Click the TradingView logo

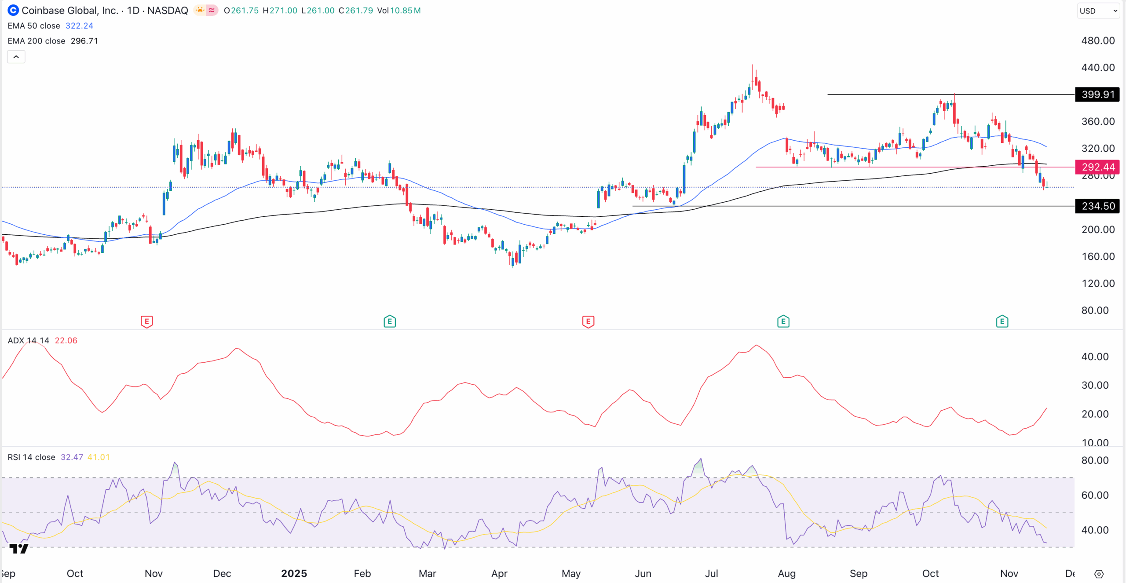[x=18, y=549]
